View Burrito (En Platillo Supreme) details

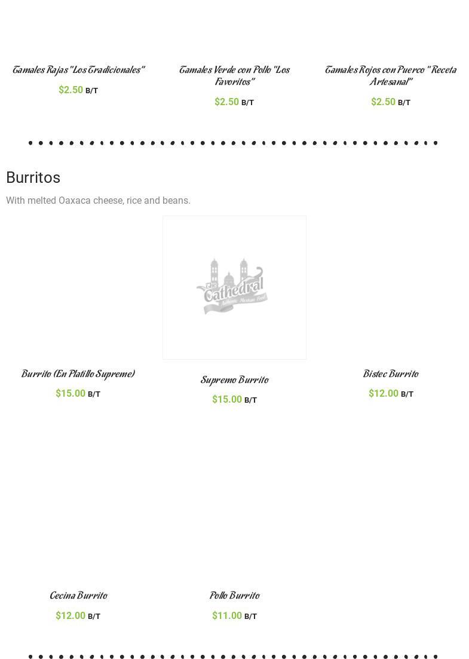click(x=78, y=375)
